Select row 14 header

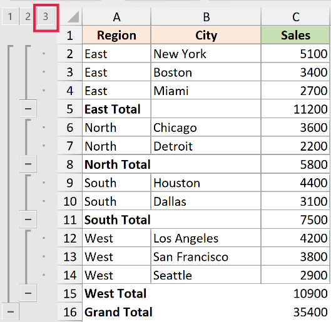coord(69,275)
